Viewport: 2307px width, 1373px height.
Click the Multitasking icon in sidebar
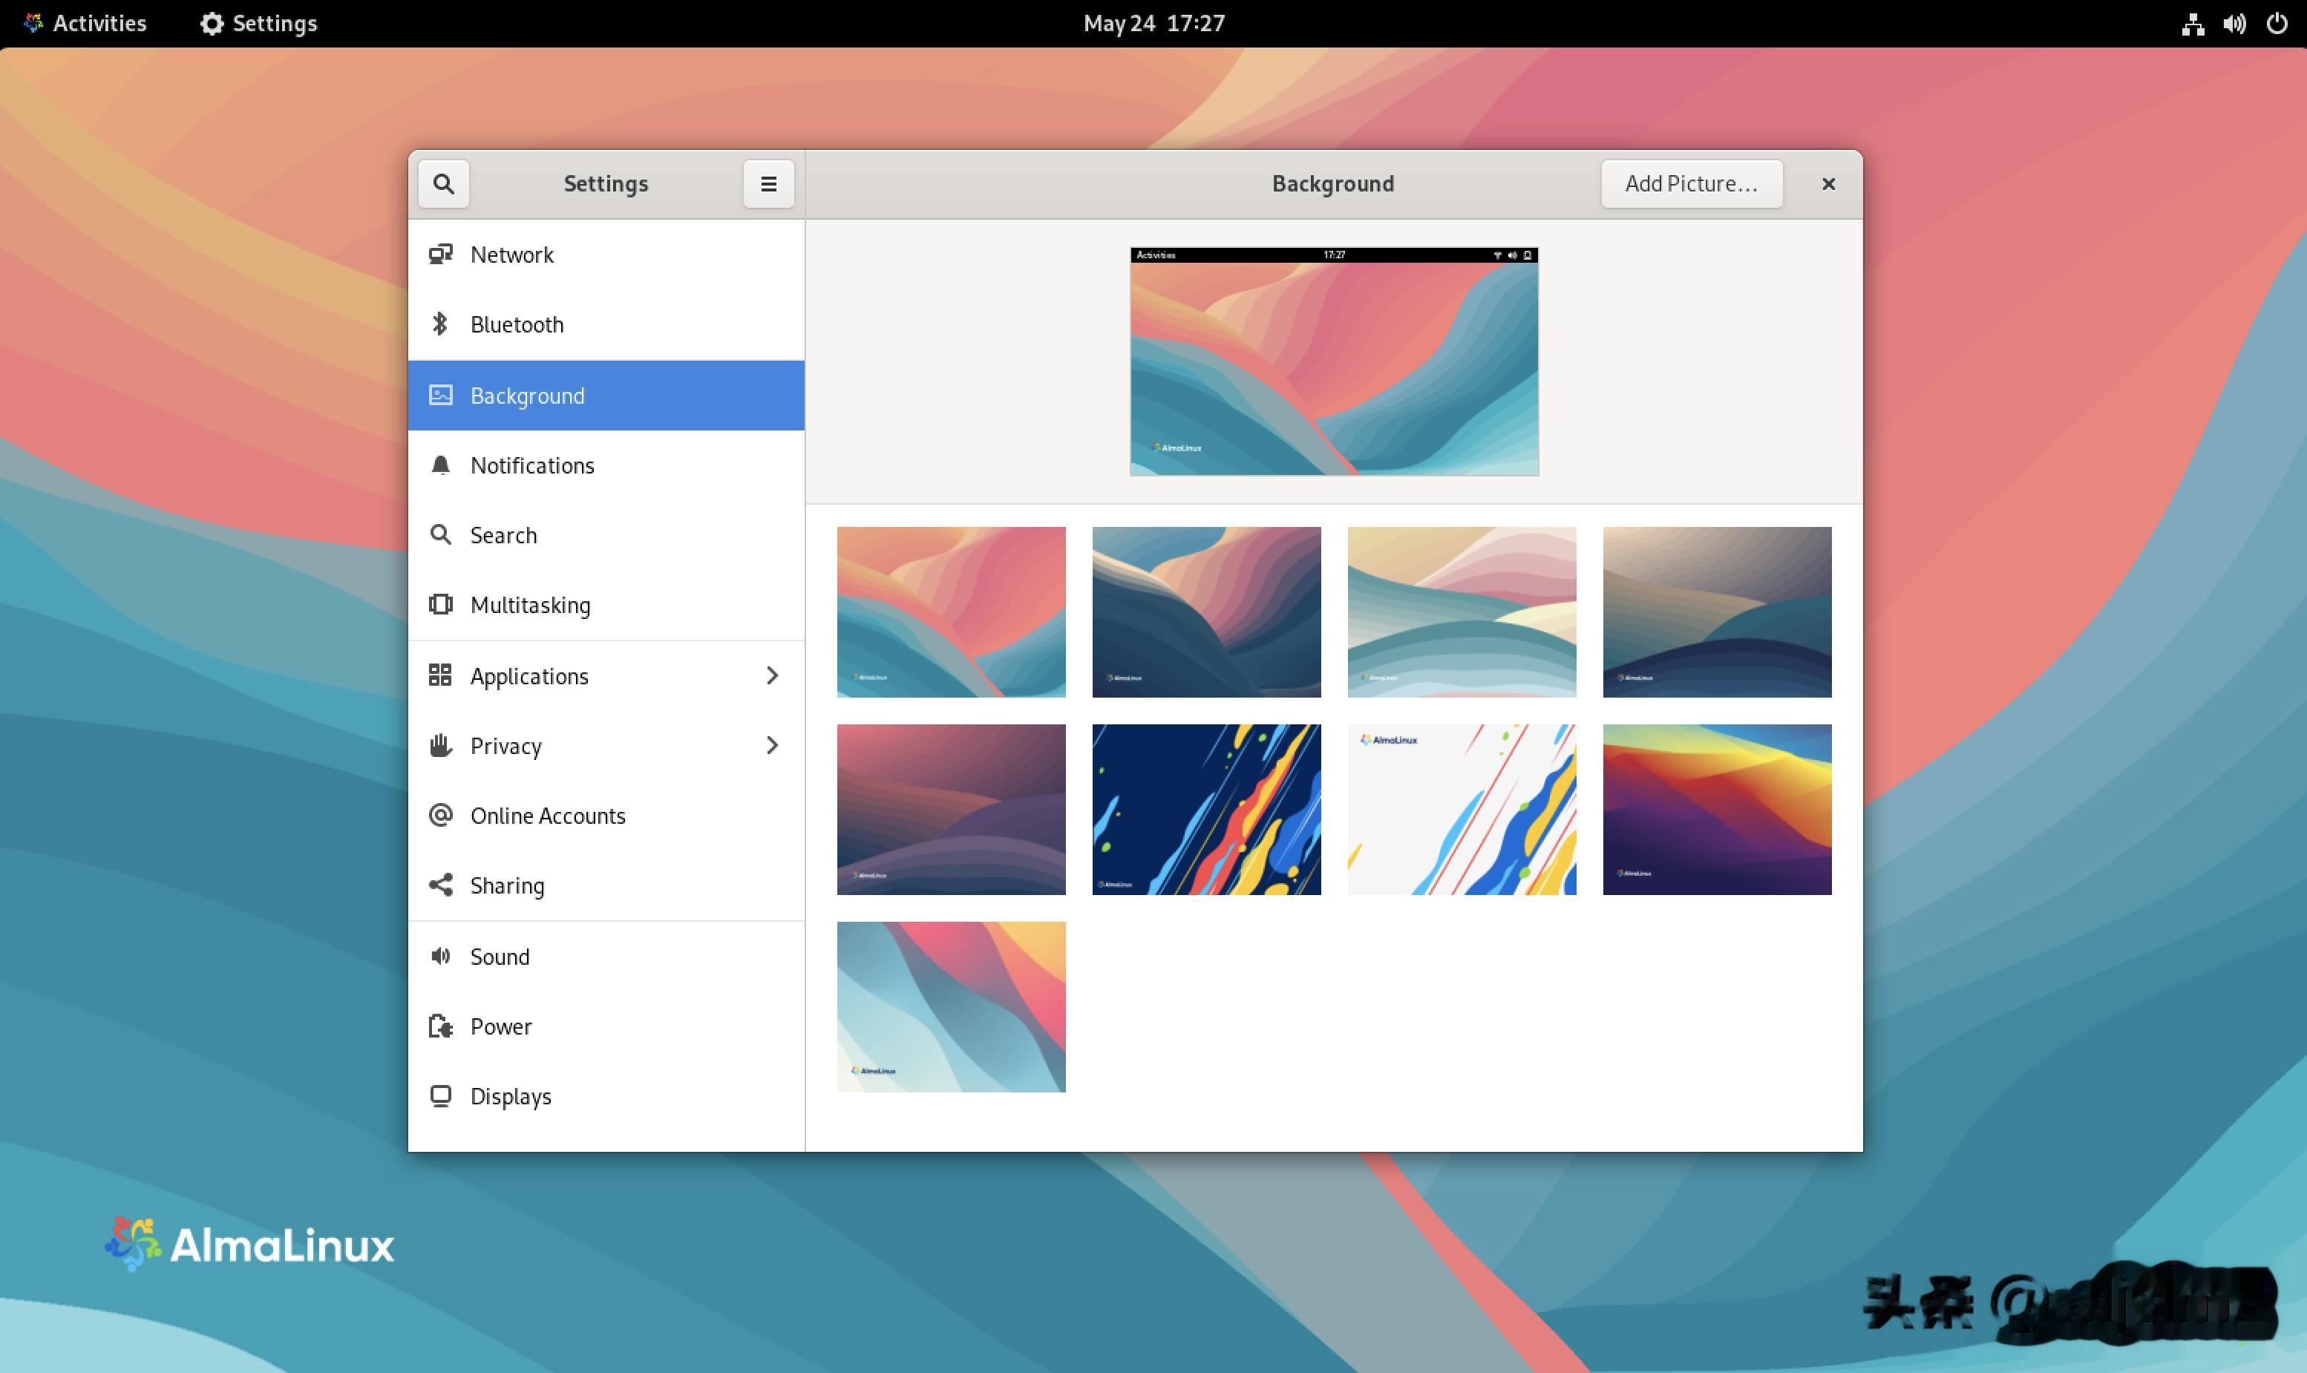coord(440,605)
